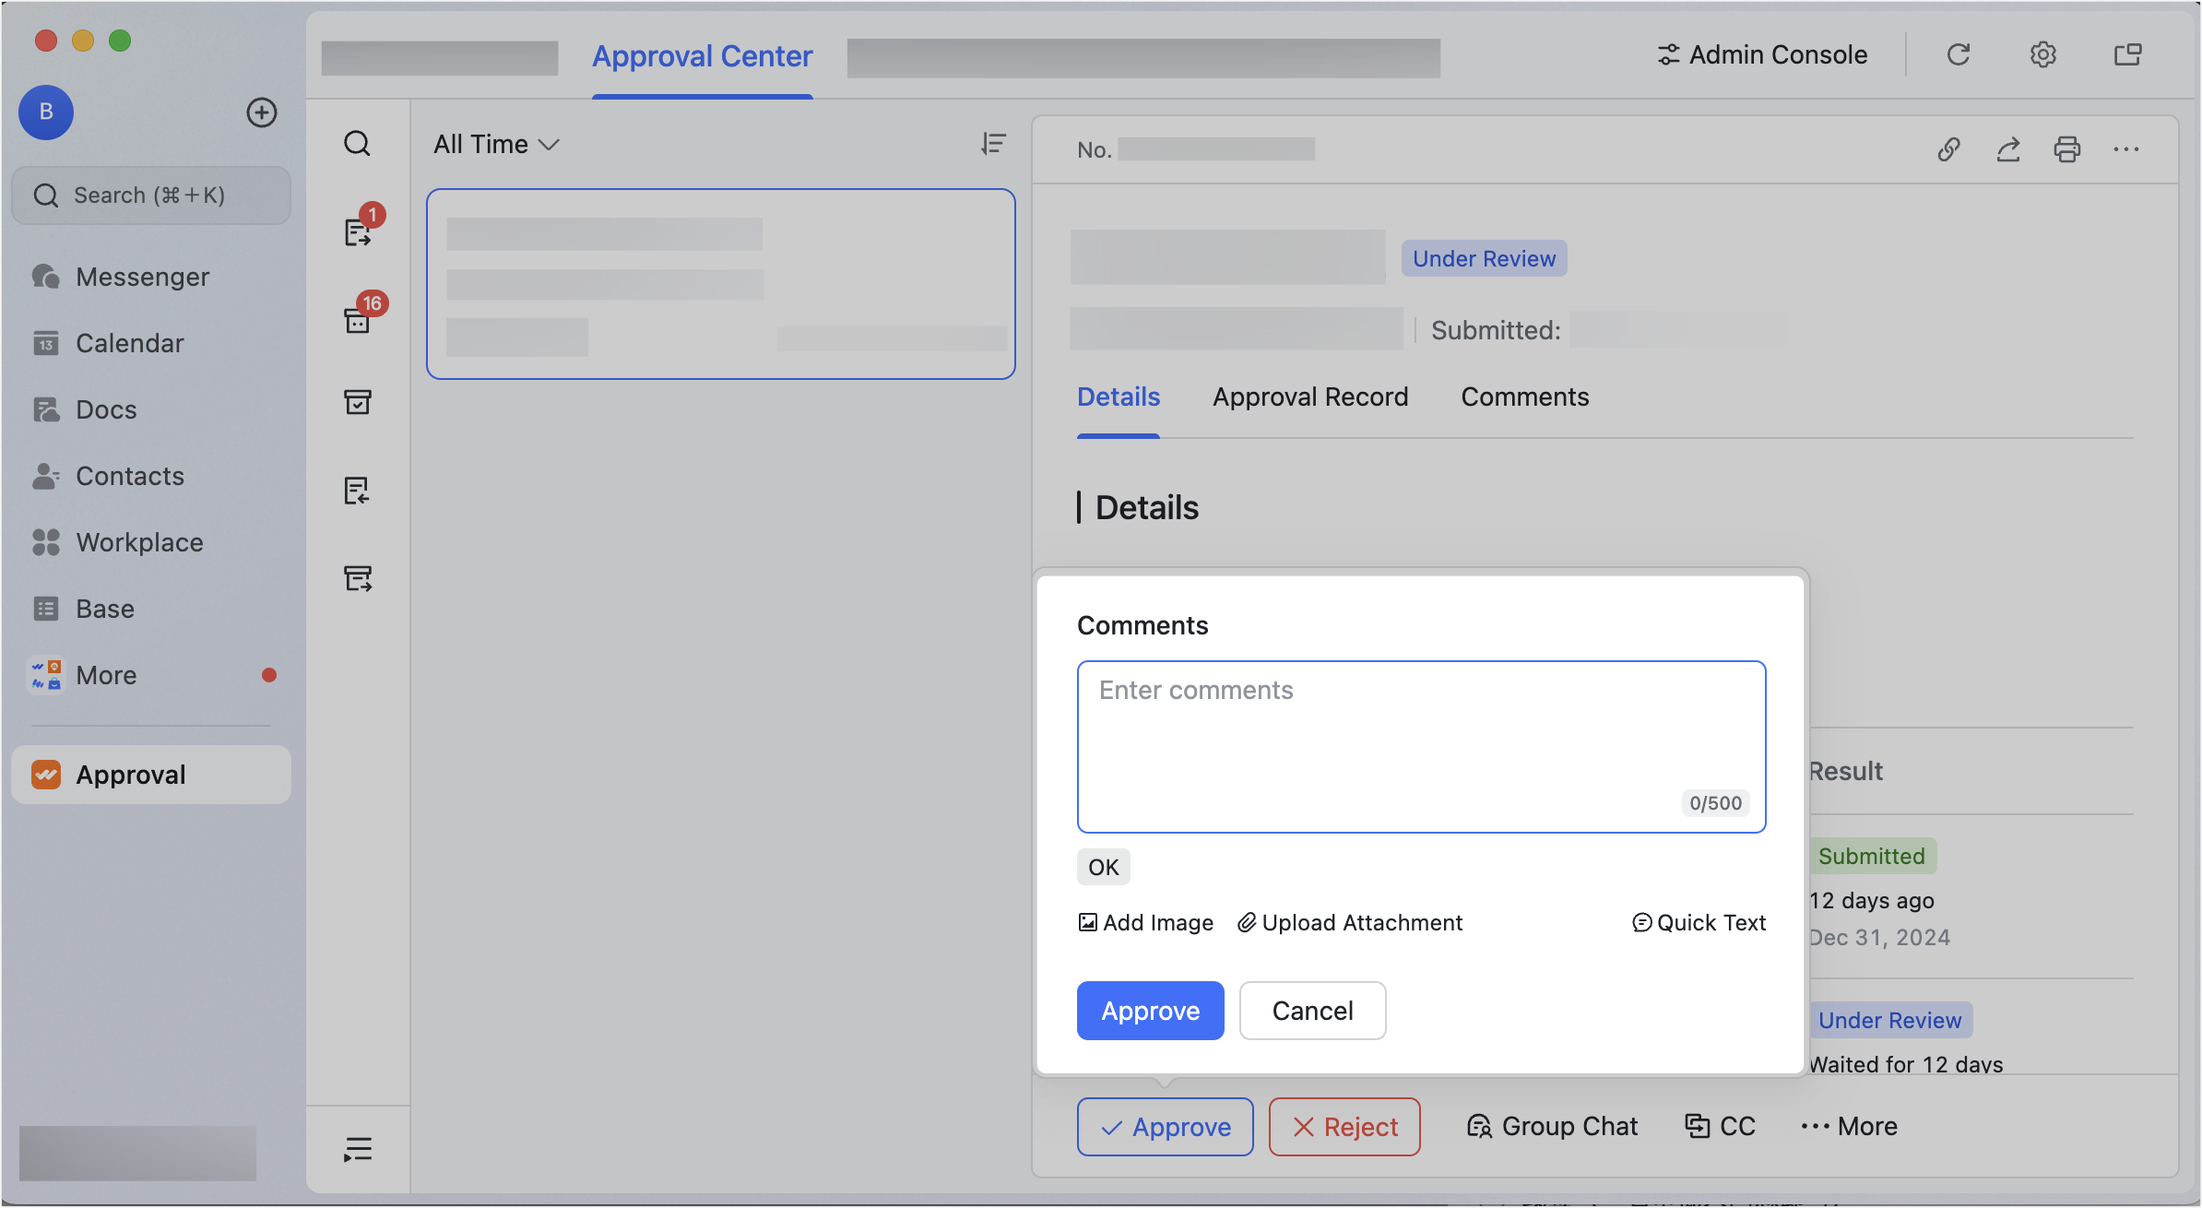Viewport: 2202px width, 1208px height.
Task: Open Quick Text options
Action: (x=1699, y=922)
